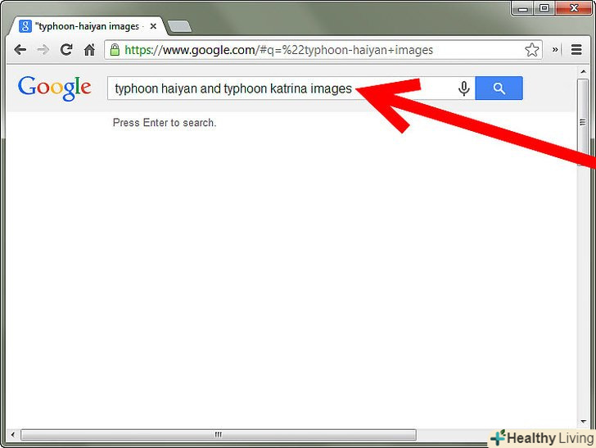The image size is (596, 448).
Task: Click the horizontal scrollbar thumb
Action: pyautogui.click(x=219, y=434)
